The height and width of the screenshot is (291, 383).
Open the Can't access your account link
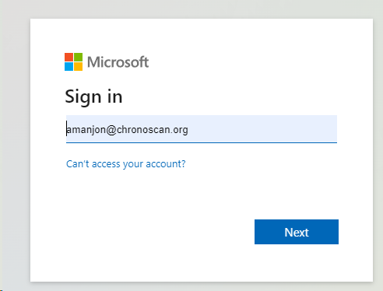126,164
